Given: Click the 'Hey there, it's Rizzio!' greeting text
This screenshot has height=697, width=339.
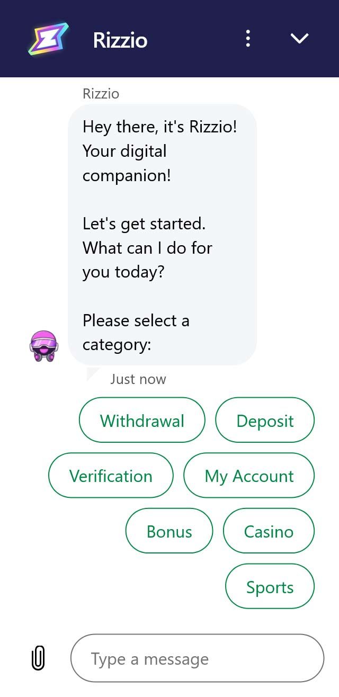Looking at the screenshot, I should tap(159, 127).
